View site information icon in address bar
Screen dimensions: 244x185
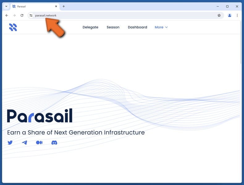point(31,15)
